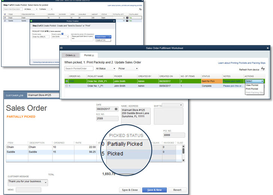Expand the Create & Send split-button arrow

[110, 37]
